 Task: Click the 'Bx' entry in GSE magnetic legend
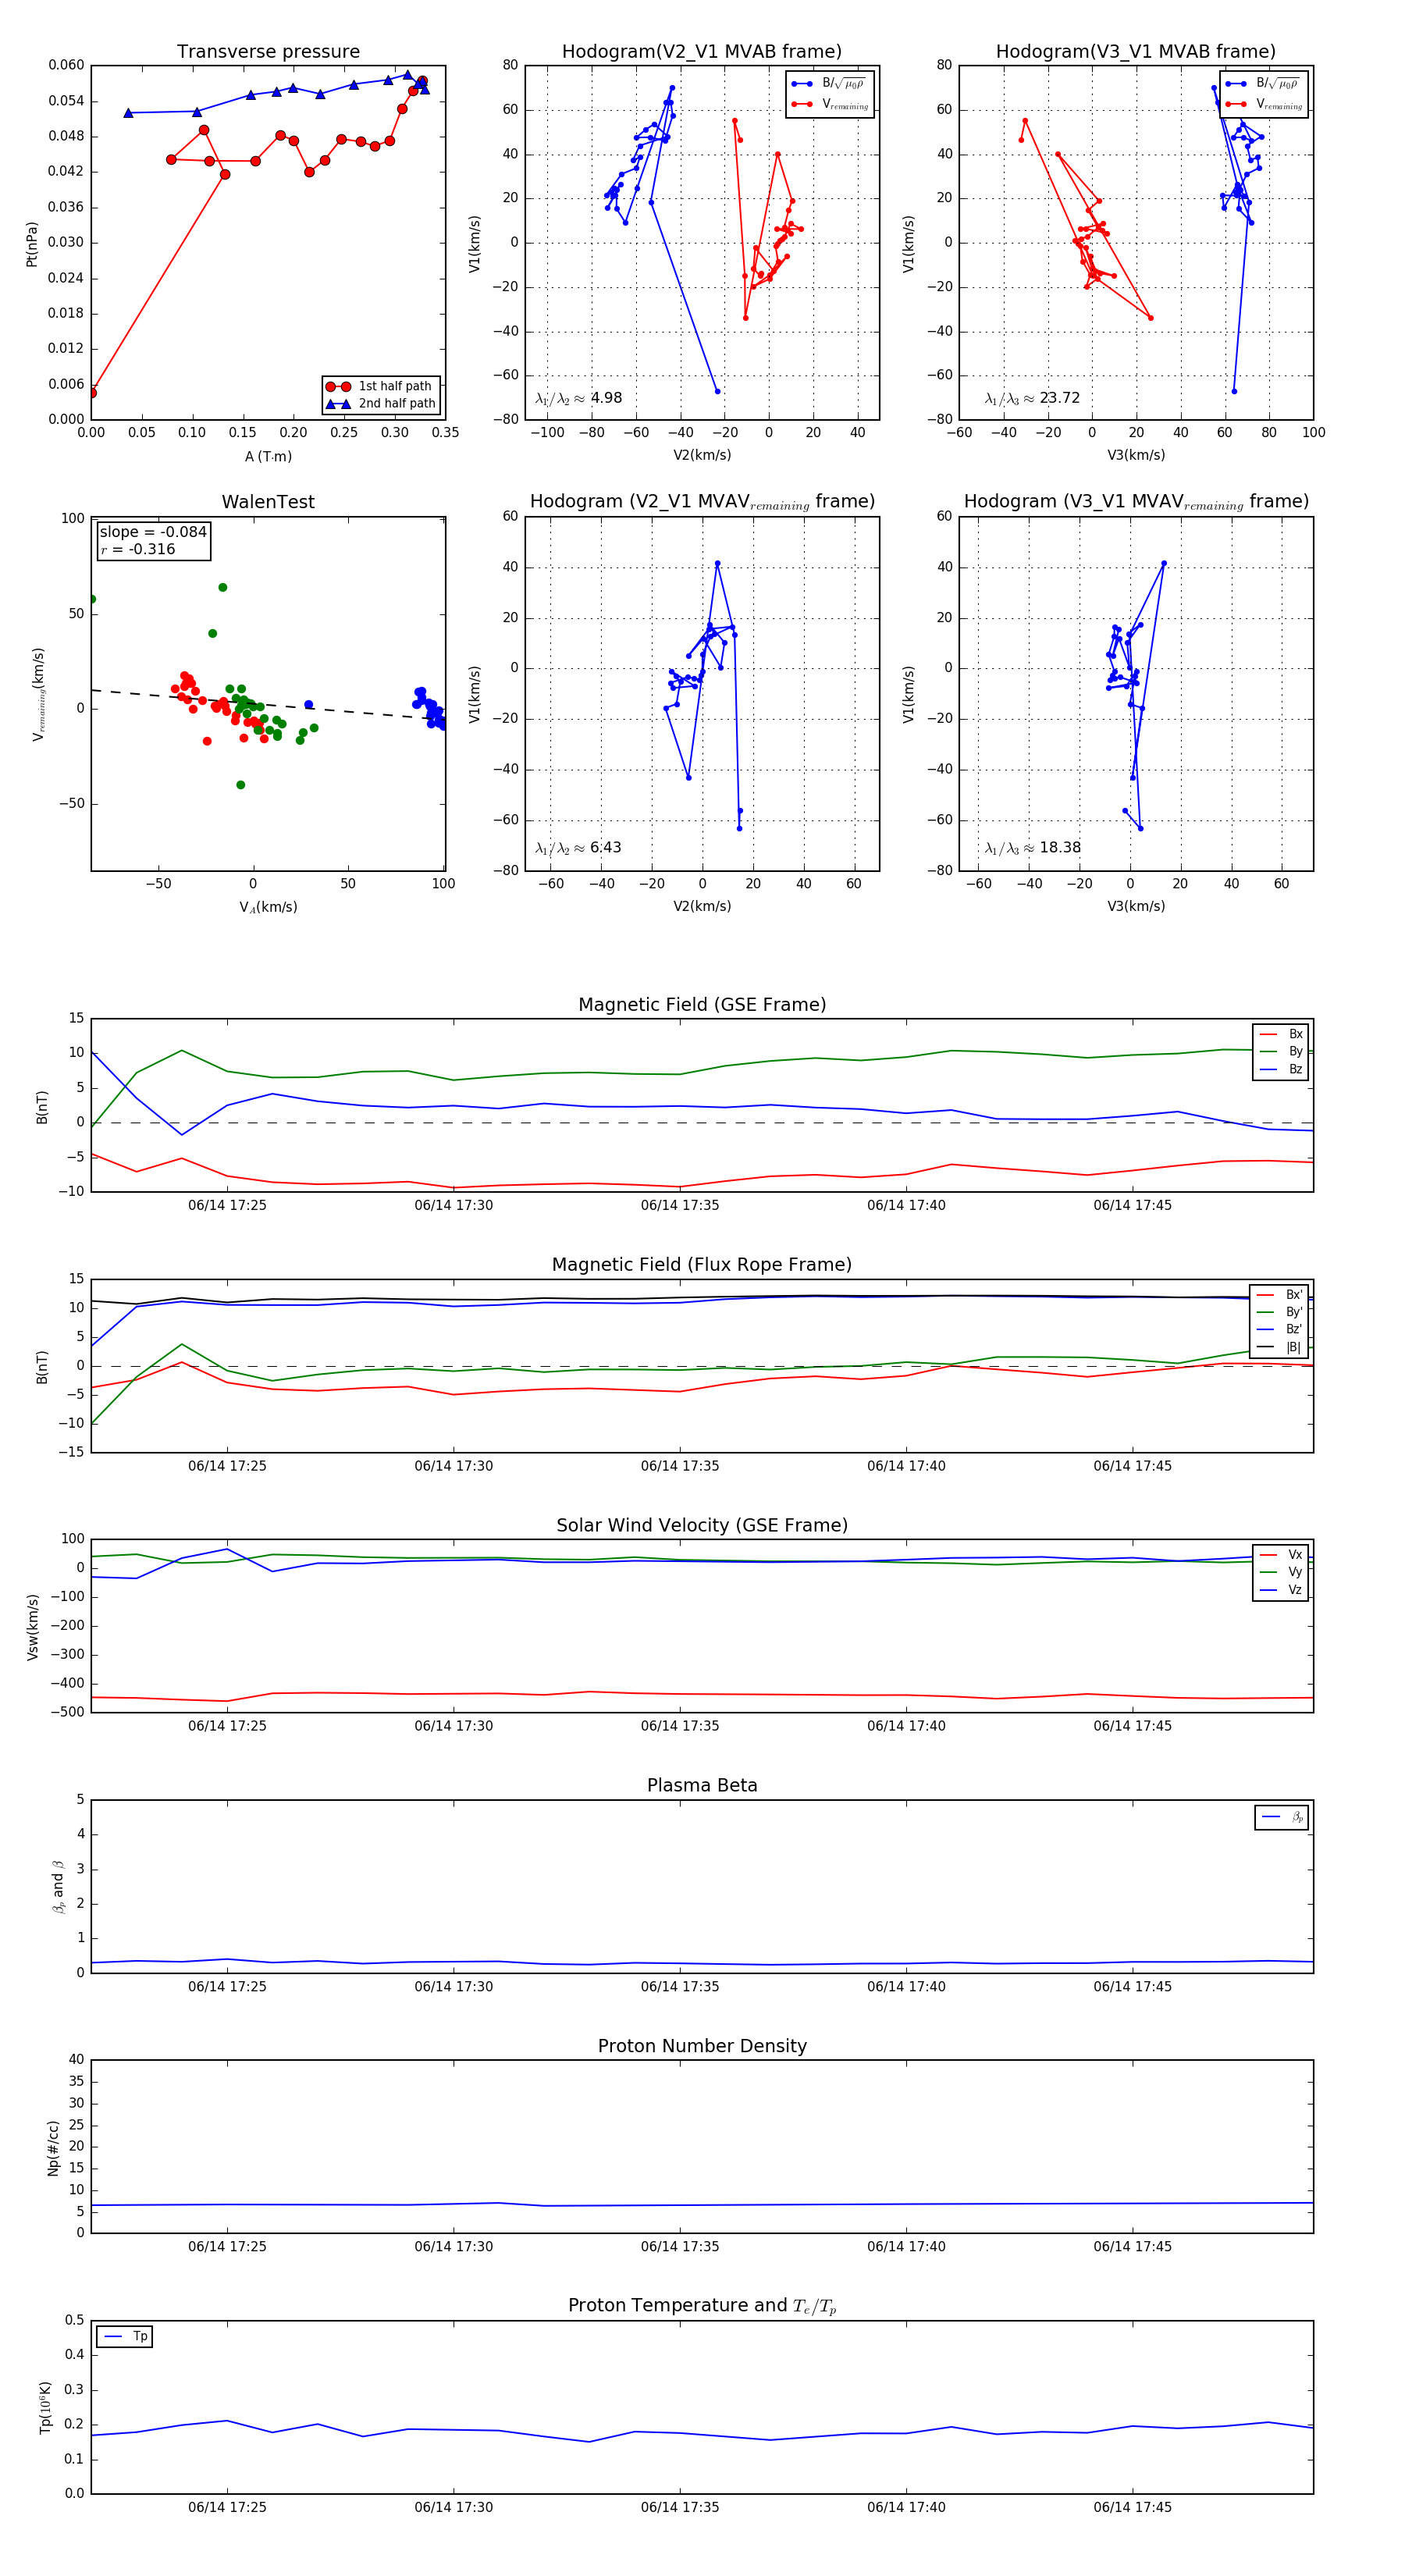point(1281,1034)
